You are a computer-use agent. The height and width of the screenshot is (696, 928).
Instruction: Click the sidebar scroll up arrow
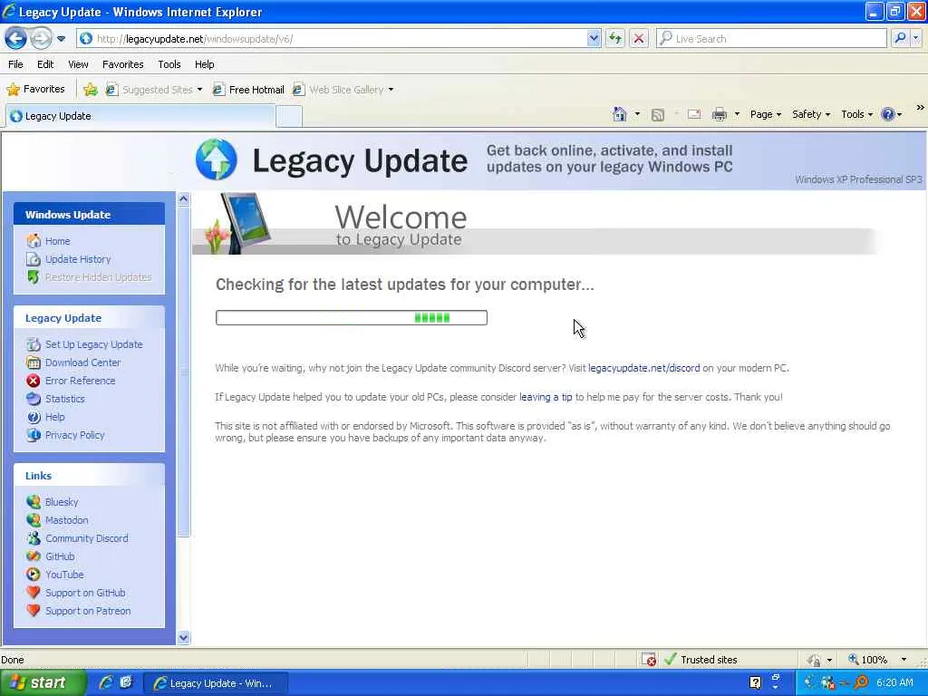click(183, 199)
